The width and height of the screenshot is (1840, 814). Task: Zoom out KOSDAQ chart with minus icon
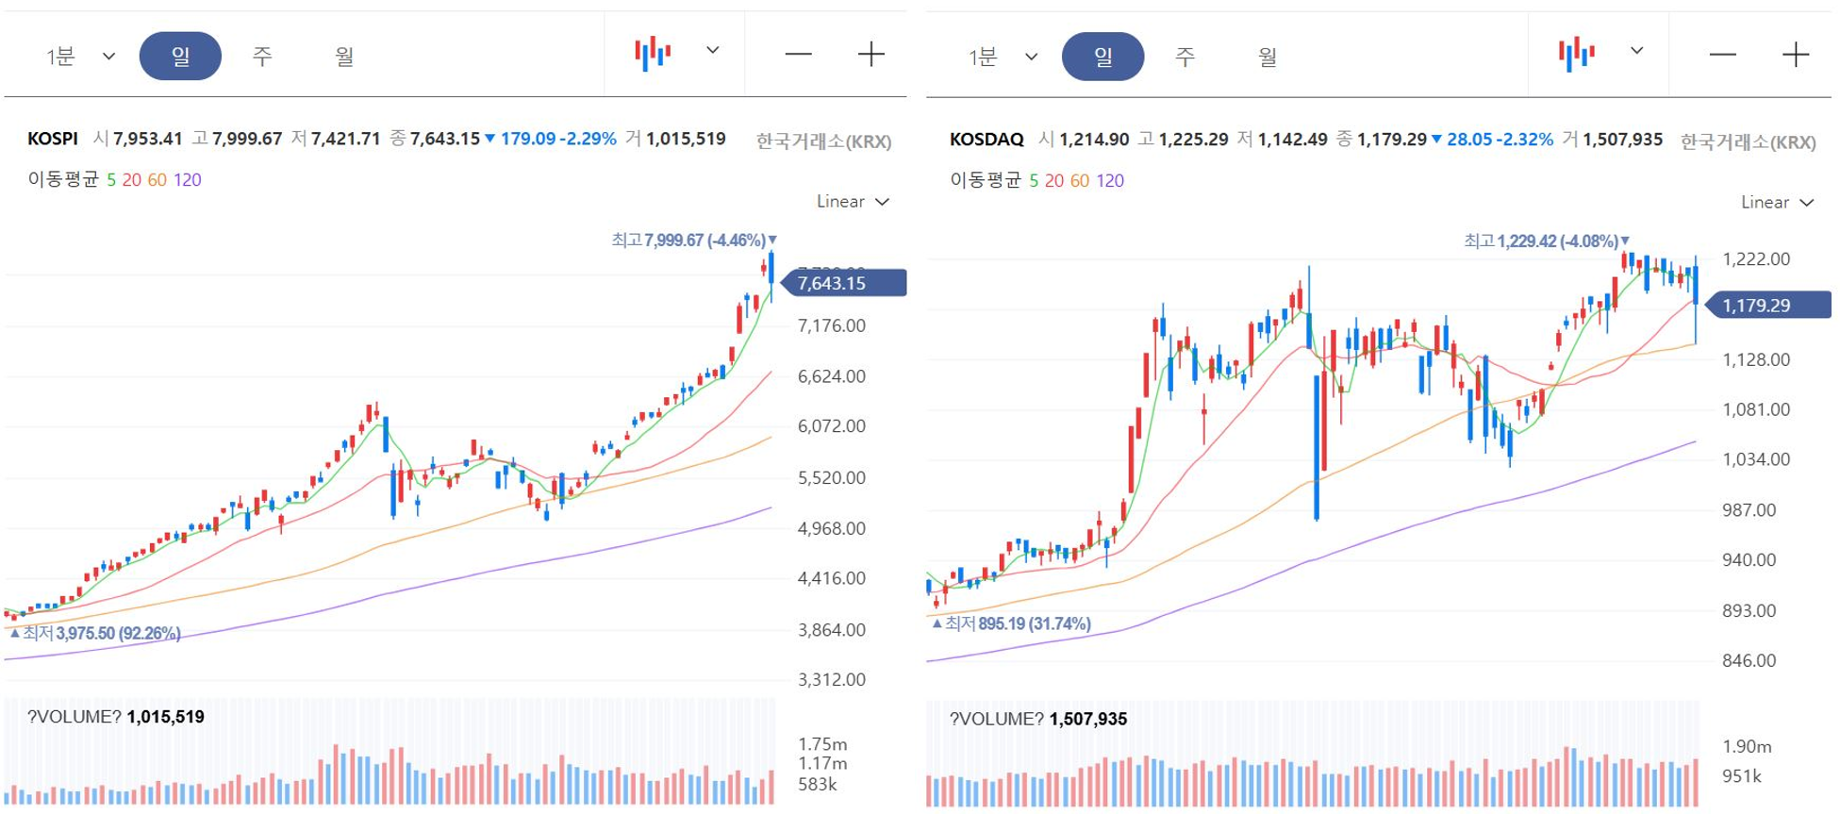1722,54
